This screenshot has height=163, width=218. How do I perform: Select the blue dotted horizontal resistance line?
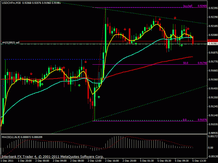pyautogui.click(x=54, y=59)
